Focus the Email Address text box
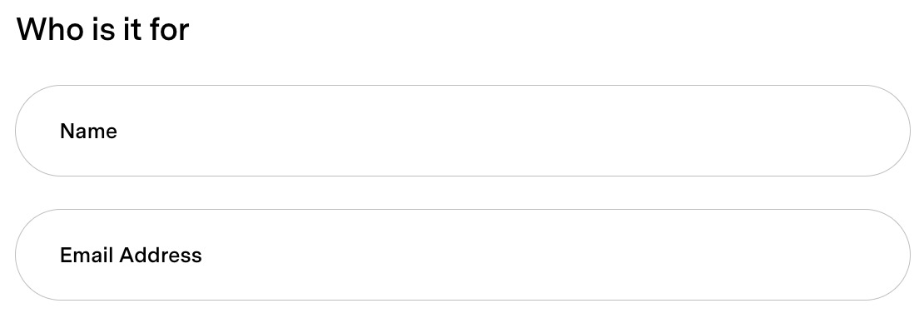924x333 pixels. pyautogui.click(x=463, y=255)
